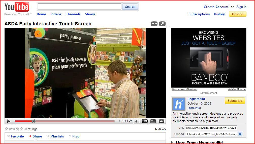Open the Hsquaredltd channel name link
Image resolution: width=255 pixels, height=144 pixels.
click(196, 99)
